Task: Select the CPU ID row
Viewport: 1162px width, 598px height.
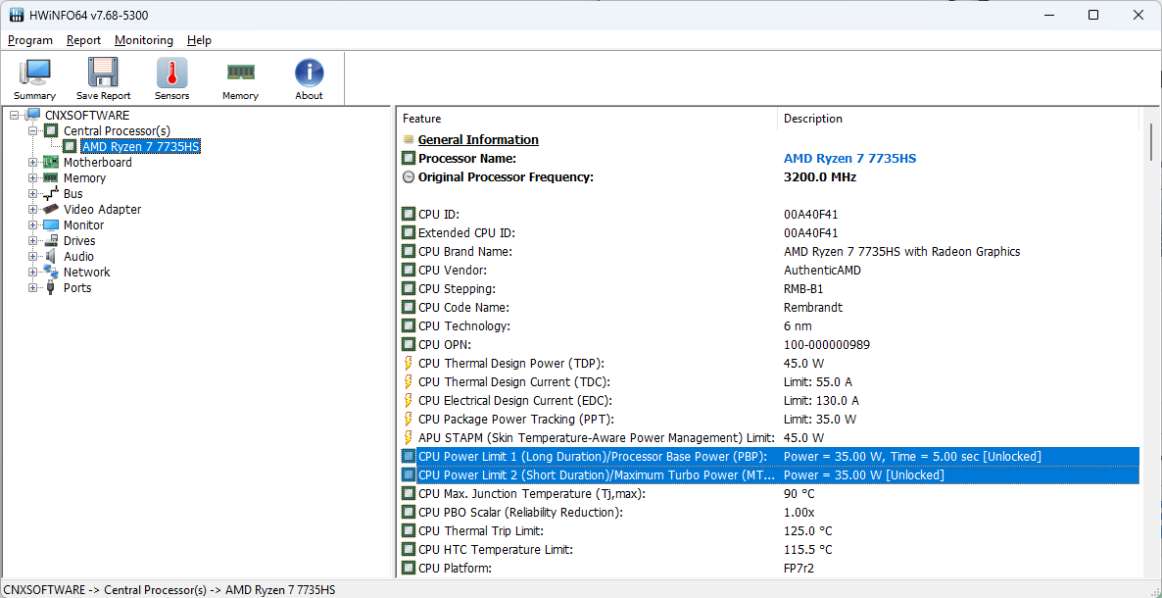Action: [769, 215]
